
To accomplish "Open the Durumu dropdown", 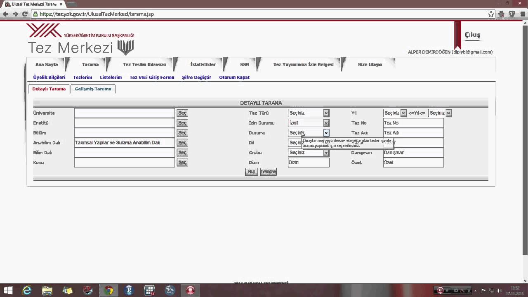I will click(309, 133).
